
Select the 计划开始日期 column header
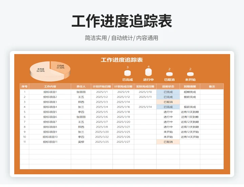(x=102, y=86)
